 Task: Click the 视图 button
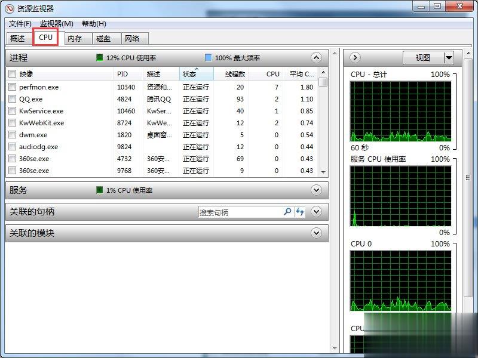pyautogui.click(x=423, y=57)
